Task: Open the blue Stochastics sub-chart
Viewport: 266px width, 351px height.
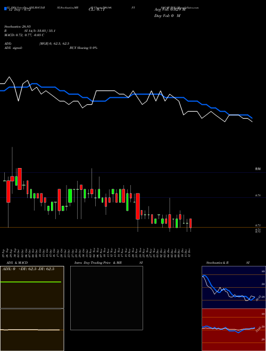Action: point(234,287)
